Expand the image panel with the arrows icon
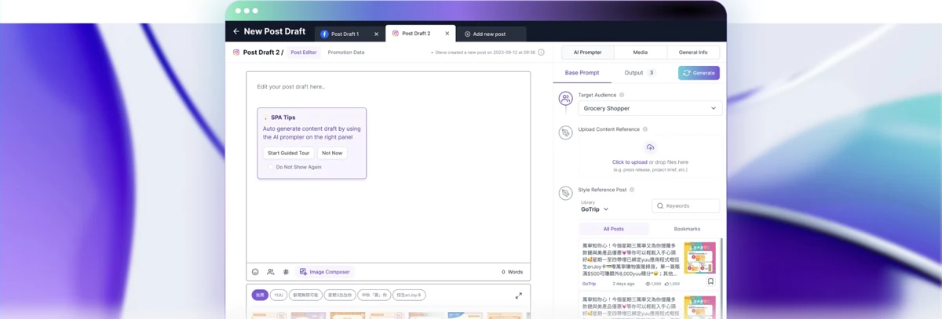Image resolution: width=942 pixels, height=319 pixels. (x=518, y=295)
